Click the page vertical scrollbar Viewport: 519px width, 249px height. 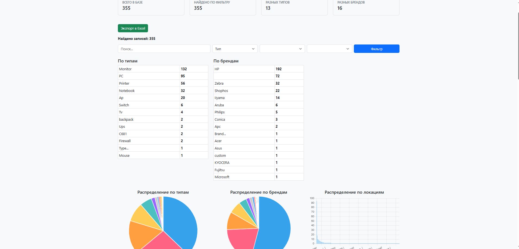(x=517, y=46)
